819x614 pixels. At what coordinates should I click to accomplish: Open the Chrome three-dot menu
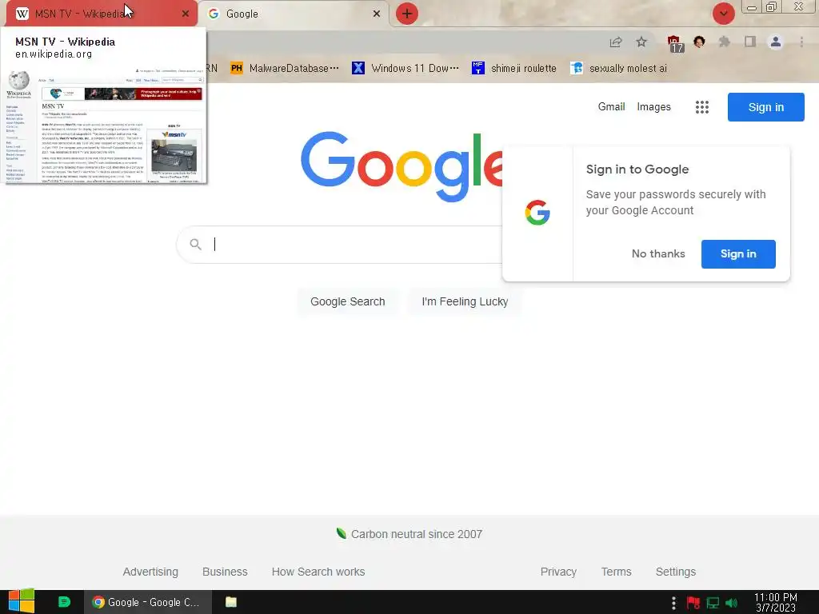(801, 42)
